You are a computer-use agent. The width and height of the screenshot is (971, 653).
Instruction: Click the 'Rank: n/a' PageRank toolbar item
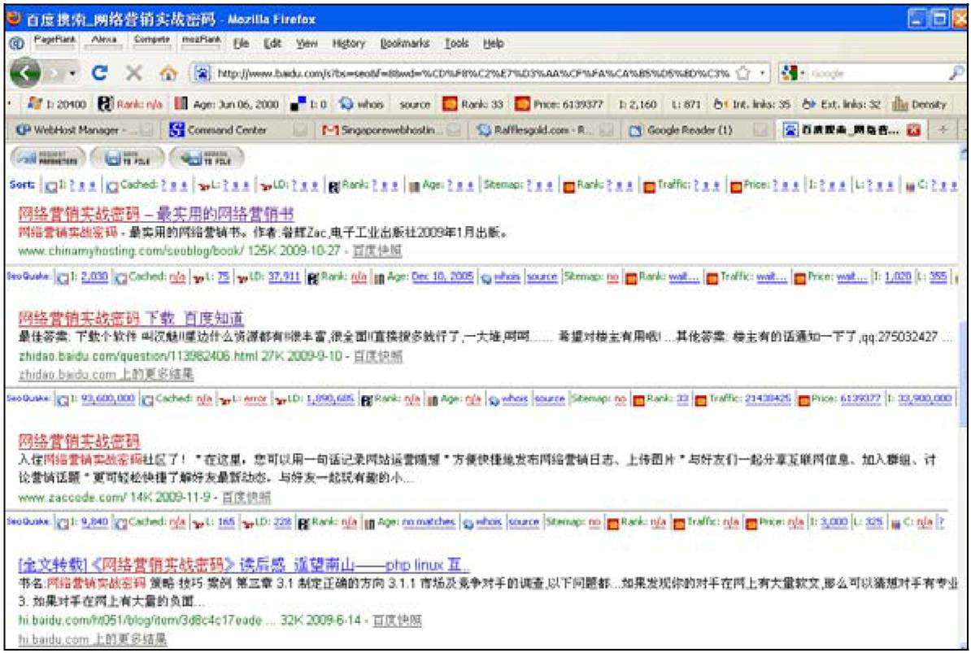click(x=130, y=103)
